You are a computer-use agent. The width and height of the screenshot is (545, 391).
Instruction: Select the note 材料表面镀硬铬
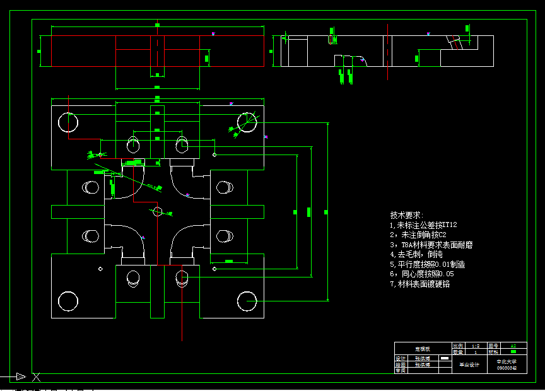pyautogui.click(x=420, y=284)
